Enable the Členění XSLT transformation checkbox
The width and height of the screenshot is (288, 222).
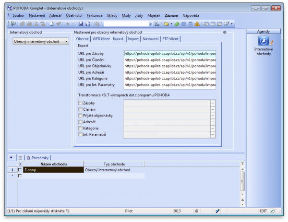tap(80, 109)
